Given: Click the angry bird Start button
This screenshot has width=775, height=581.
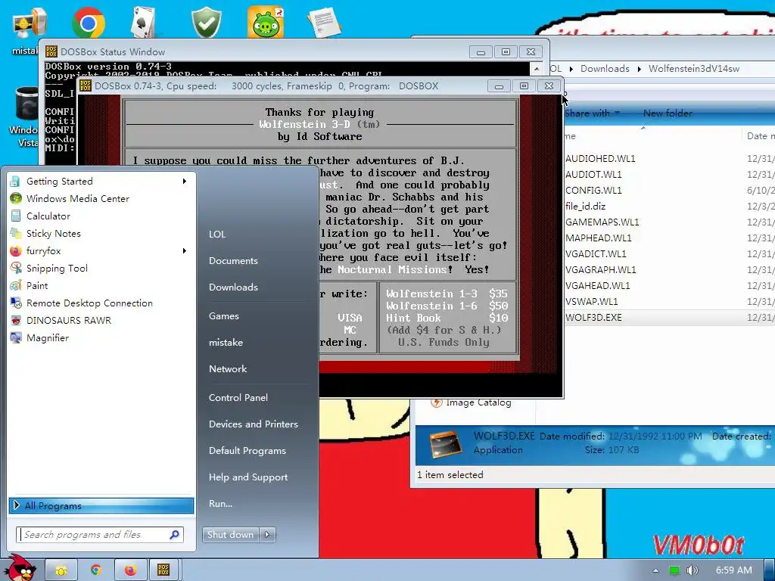Looking at the screenshot, I should [20, 568].
